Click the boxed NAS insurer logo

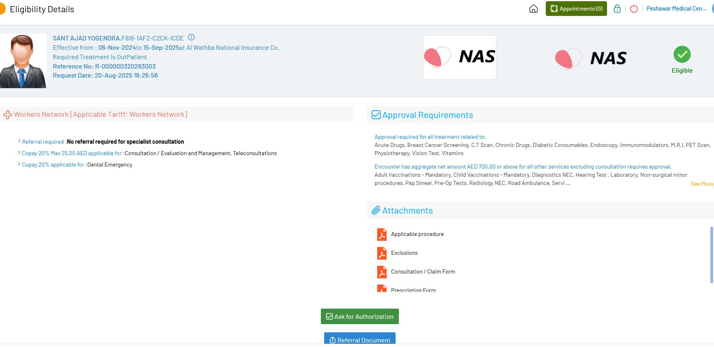[460, 57]
